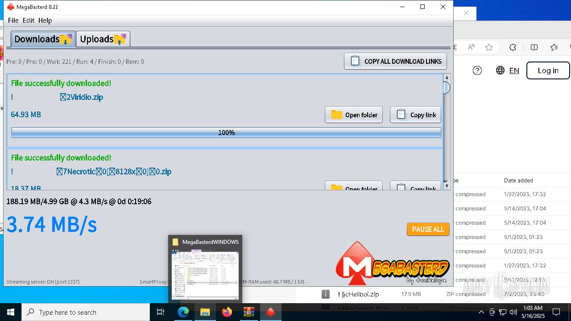Click the taskbar search box

[86, 312]
